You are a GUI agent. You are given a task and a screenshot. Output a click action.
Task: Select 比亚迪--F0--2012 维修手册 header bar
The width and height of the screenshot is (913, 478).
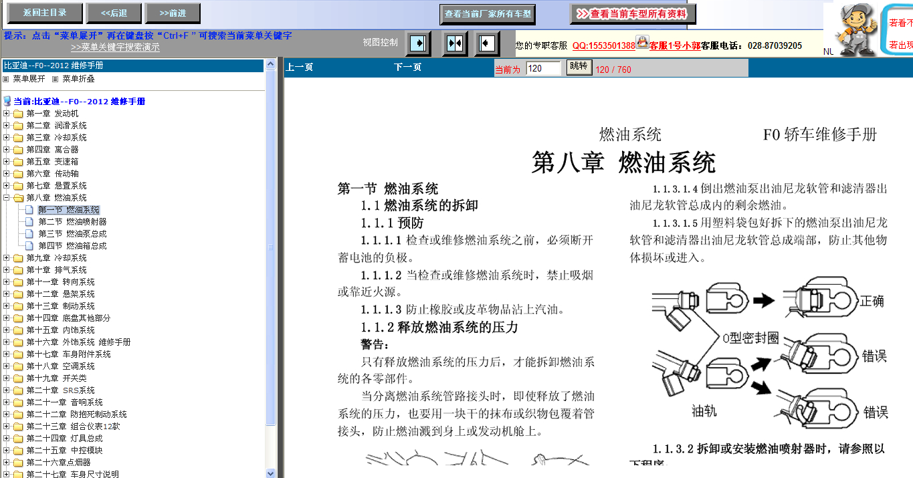132,66
